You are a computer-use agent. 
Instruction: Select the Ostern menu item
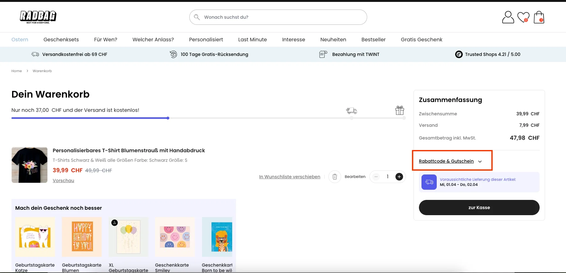click(20, 40)
